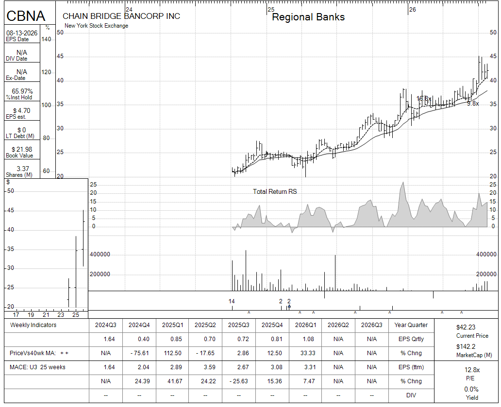Click the year 24 marker on top axis
This screenshot has height=407, width=501.
[129, 10]
